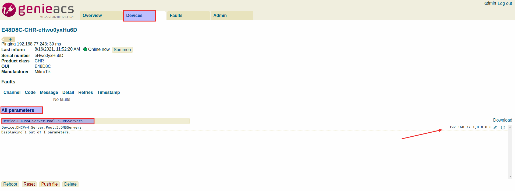Click the 'Displaying 1 out of 1 parameters' text
Viewport: 515px width, 191px height.
pyautogui.click(x=36, y=132)
